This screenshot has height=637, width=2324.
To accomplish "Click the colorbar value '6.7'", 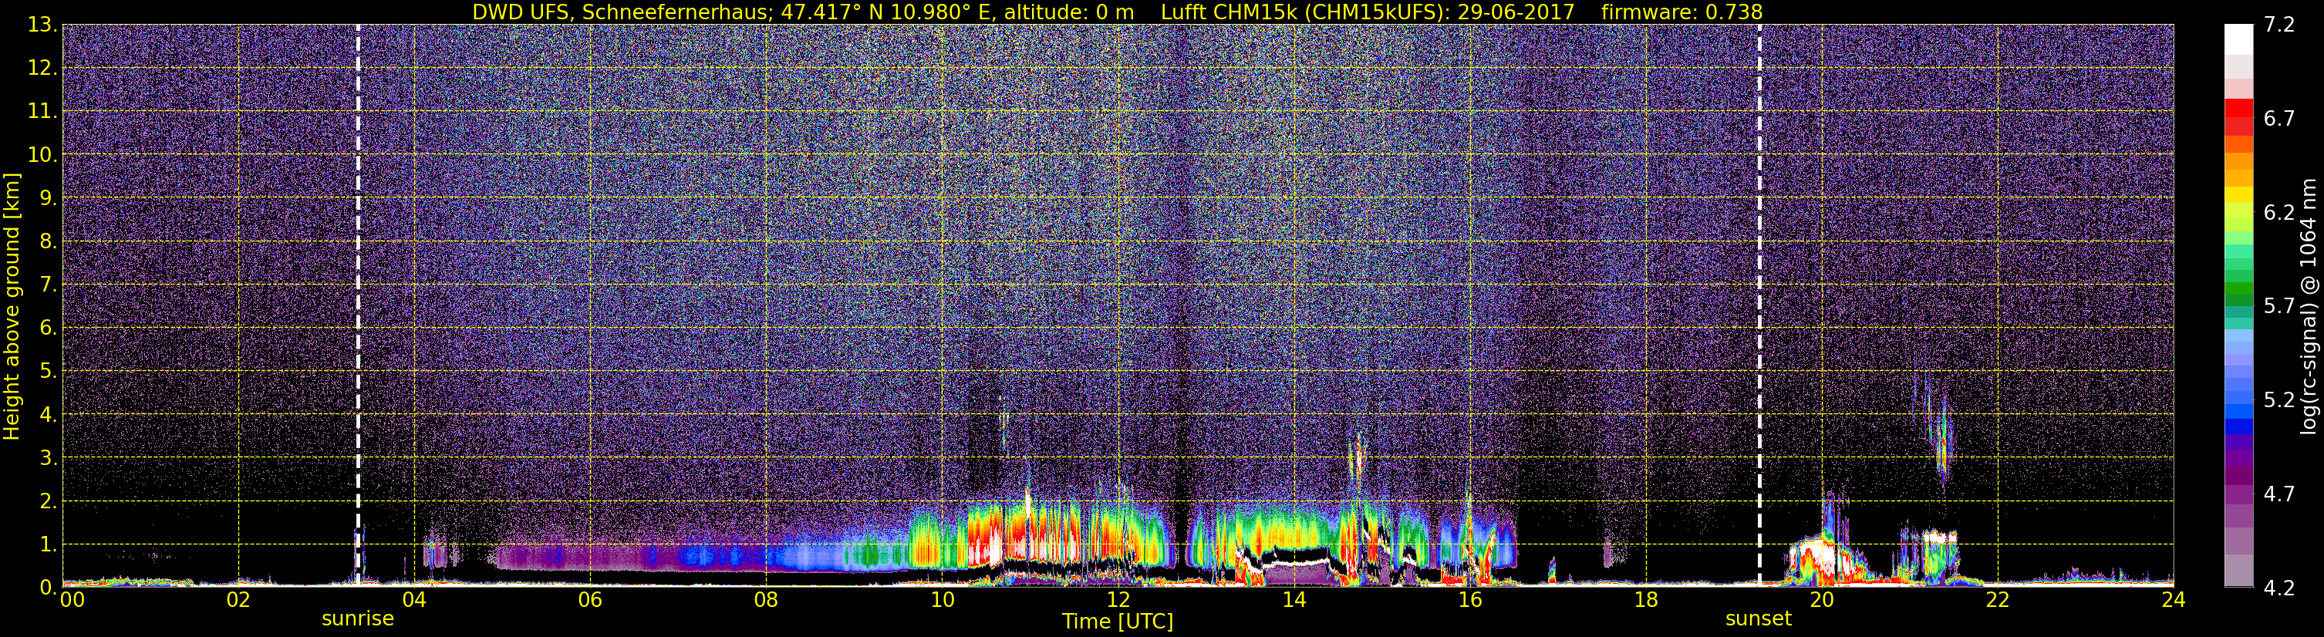I will (x=2279, y=119).
